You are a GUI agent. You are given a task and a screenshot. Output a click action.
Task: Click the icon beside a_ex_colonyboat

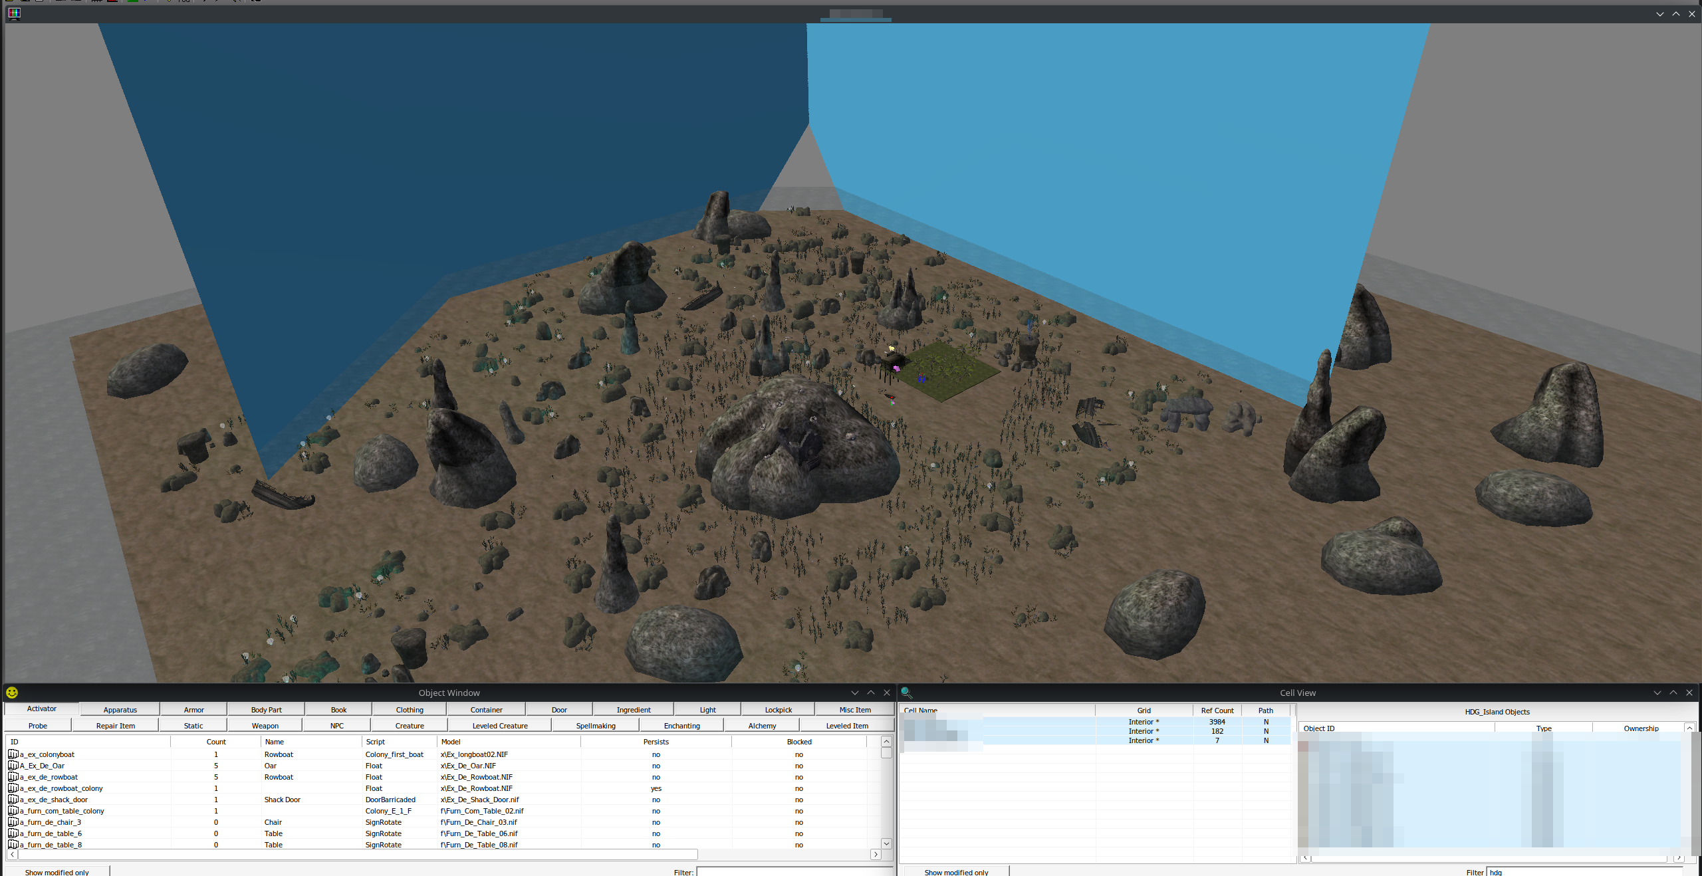[x=13, y=754]
